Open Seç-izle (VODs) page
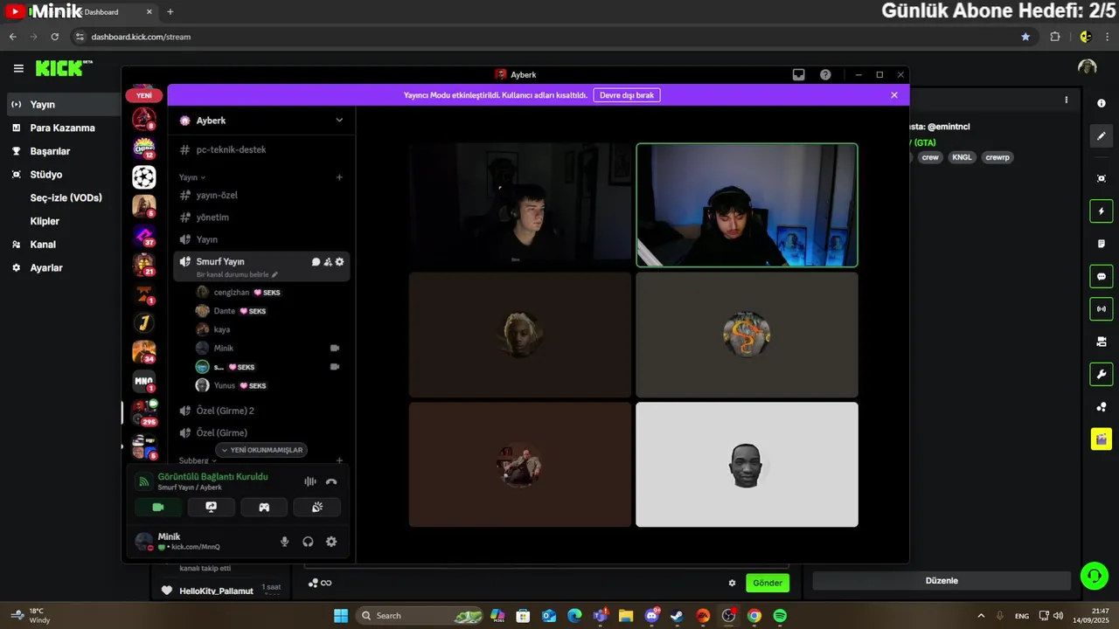The width and height of the screenshot is (1119, 629). coord(66,197)
